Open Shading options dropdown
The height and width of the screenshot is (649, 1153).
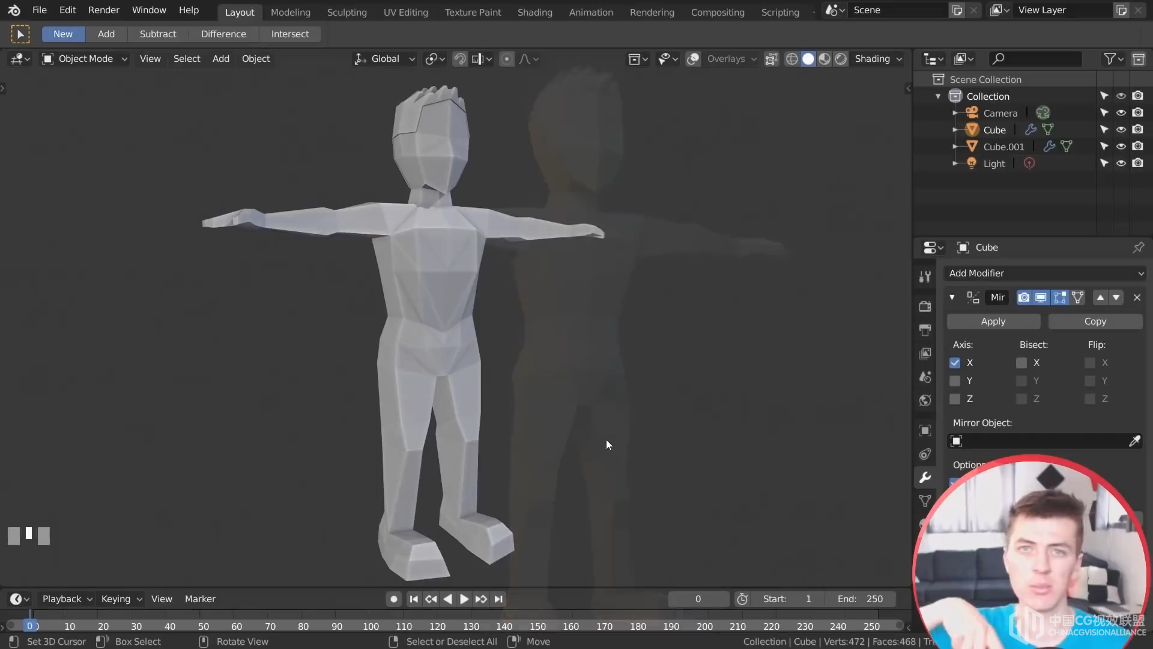878,59
